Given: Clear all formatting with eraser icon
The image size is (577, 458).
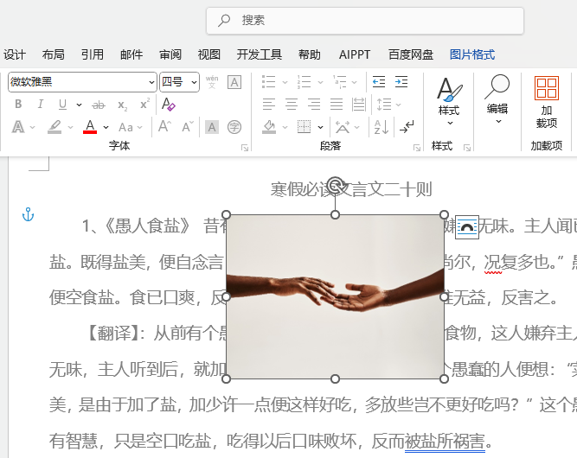Looking at the screenshot, I should click(168, 105).
